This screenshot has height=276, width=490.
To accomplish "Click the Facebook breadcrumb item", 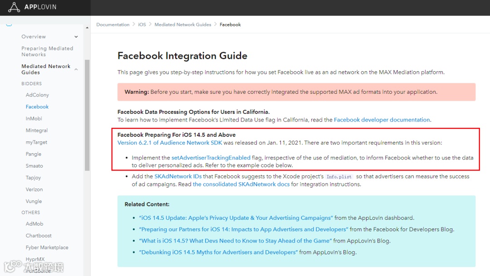I will pos(230,24).
